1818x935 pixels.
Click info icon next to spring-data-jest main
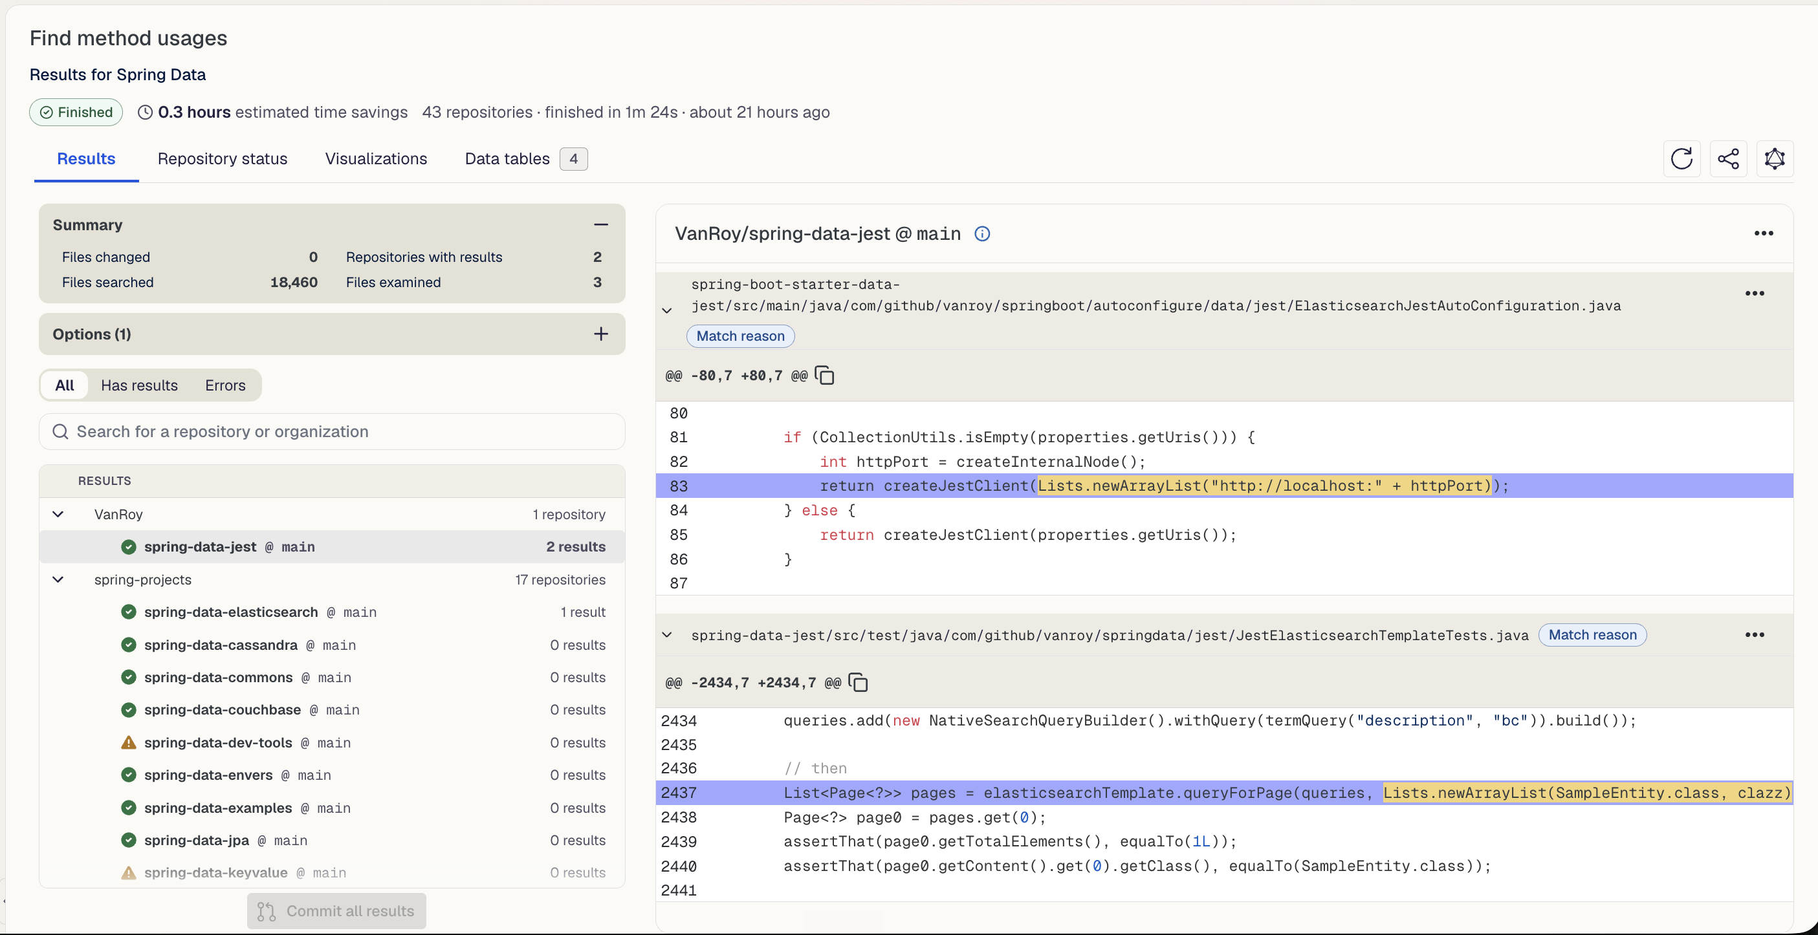coord(981,234)
